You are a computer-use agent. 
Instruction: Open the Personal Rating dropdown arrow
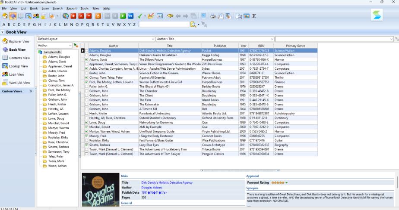point(287,182)
